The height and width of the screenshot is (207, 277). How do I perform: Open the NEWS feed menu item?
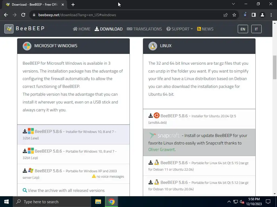[205, 29]
